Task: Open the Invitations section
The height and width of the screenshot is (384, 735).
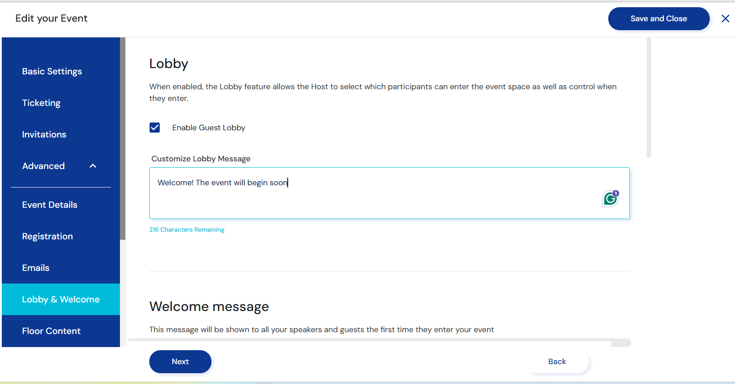Action: (44, 134)
